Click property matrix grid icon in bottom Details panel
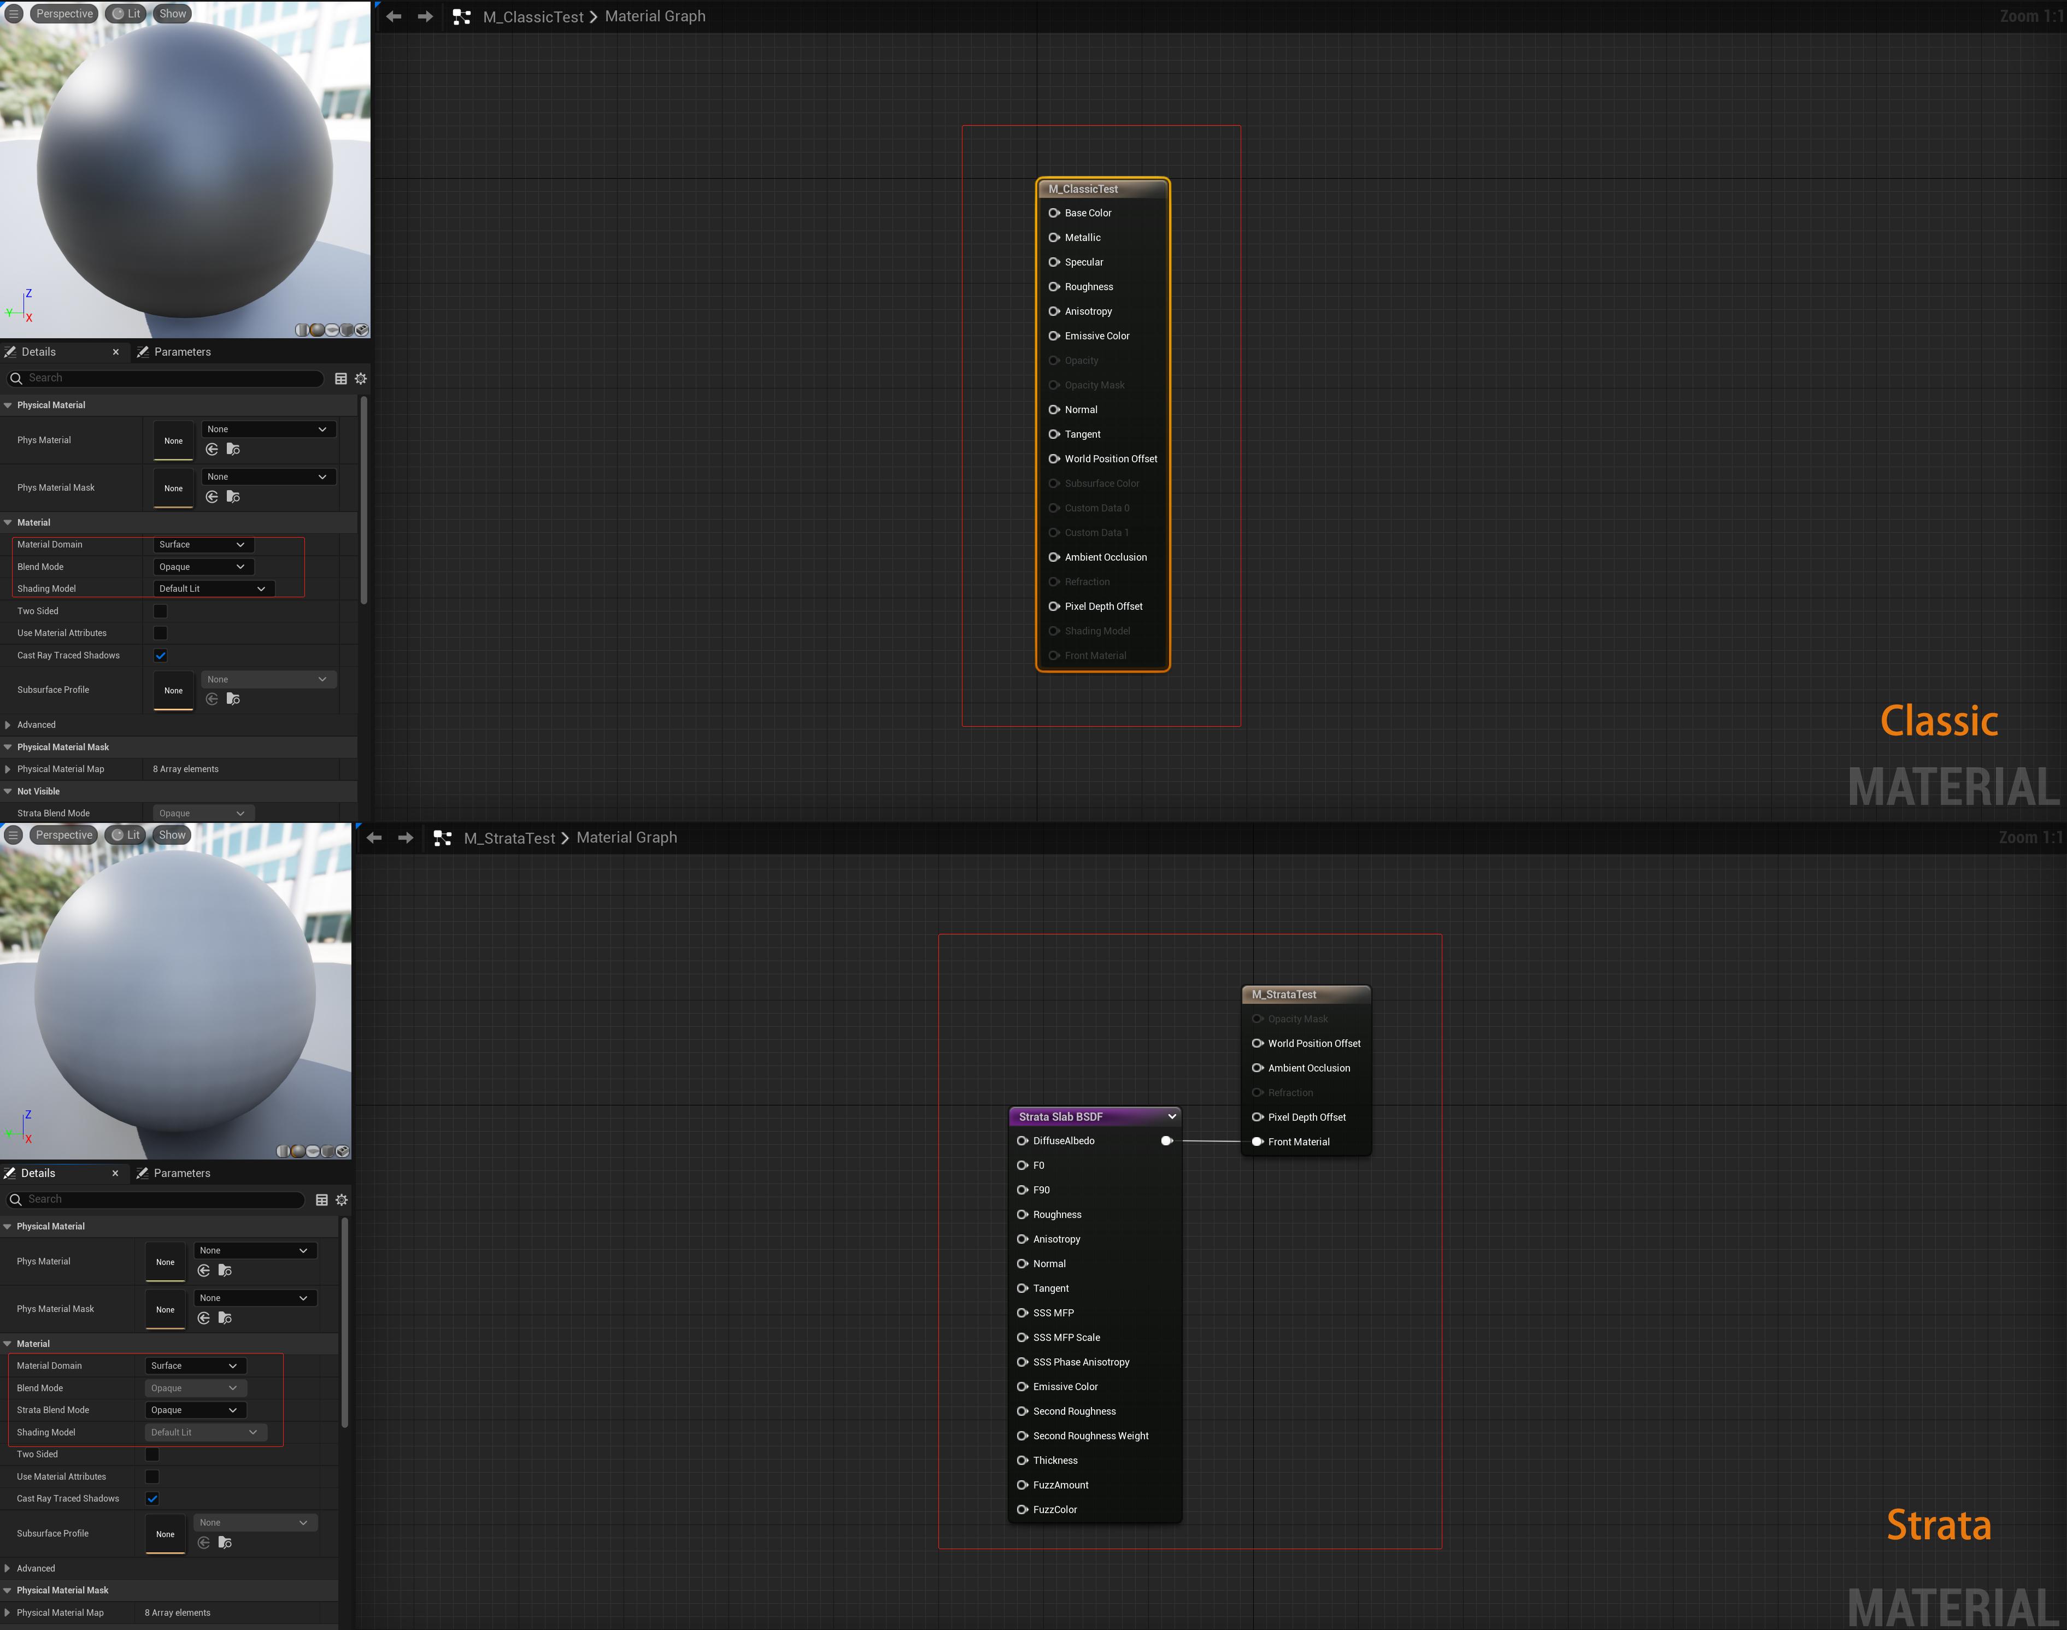Viewport: 2067px width, 1630px height. (321, 1199)
